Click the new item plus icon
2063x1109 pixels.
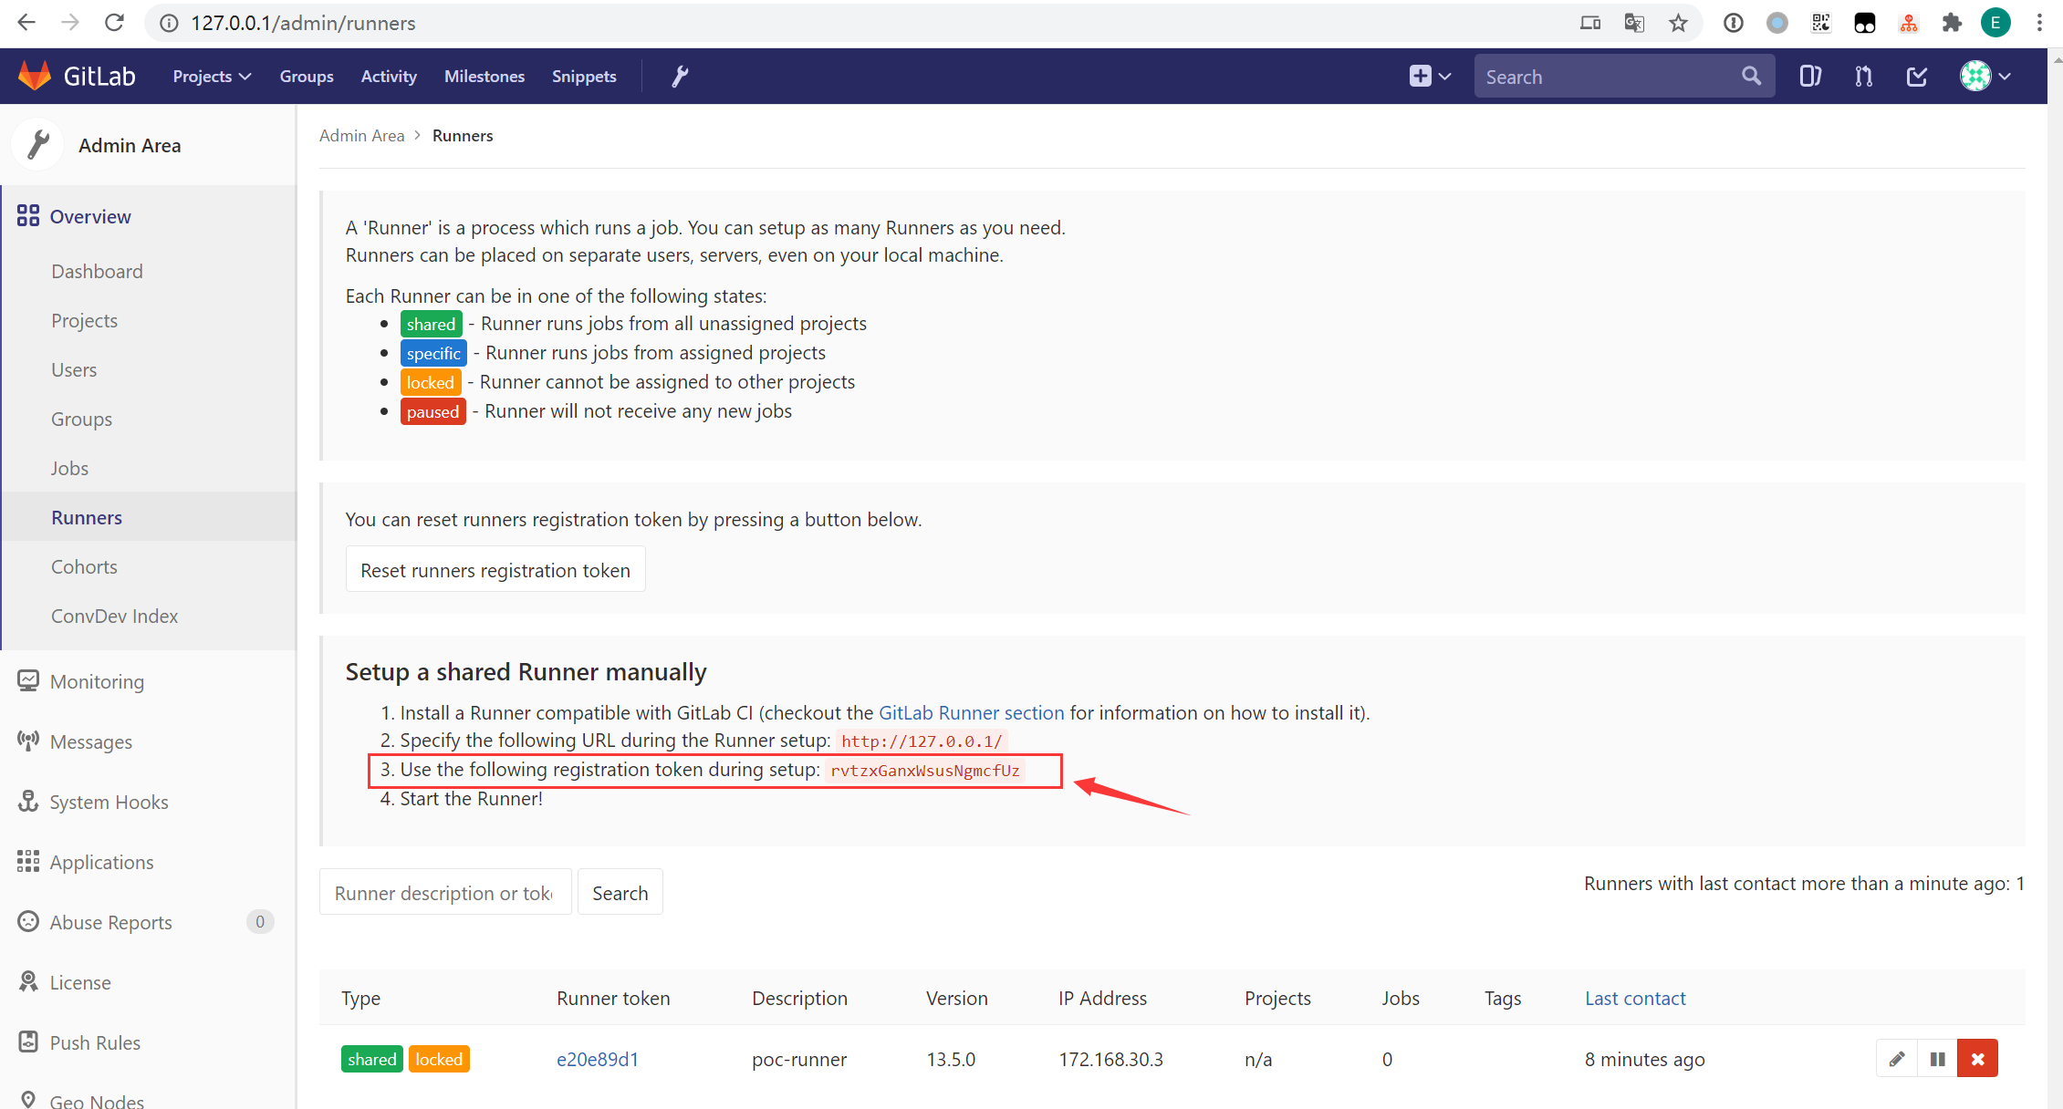[x=1420, y=77]
